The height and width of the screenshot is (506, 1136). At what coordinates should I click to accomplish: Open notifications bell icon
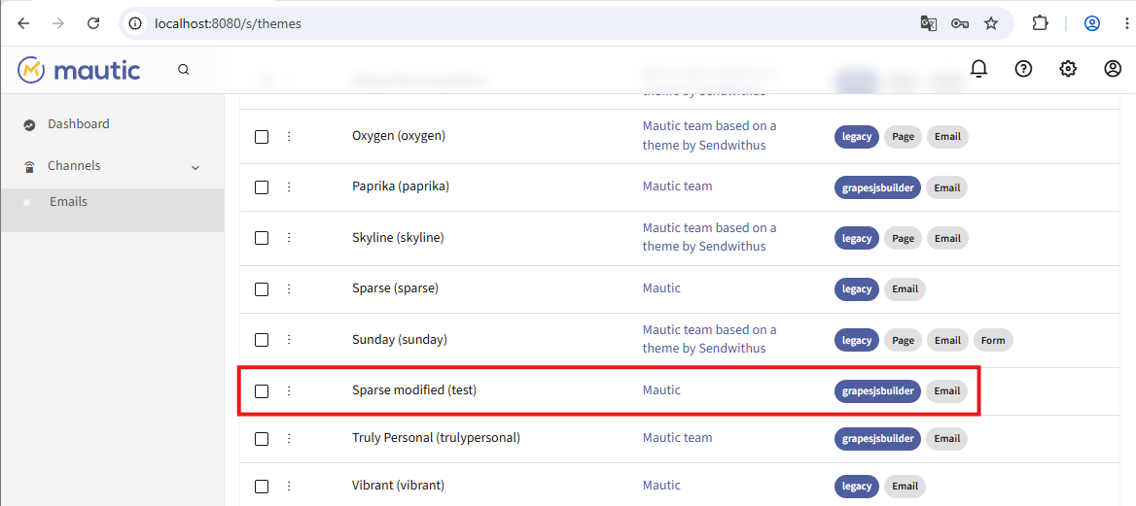click(978, 69)
